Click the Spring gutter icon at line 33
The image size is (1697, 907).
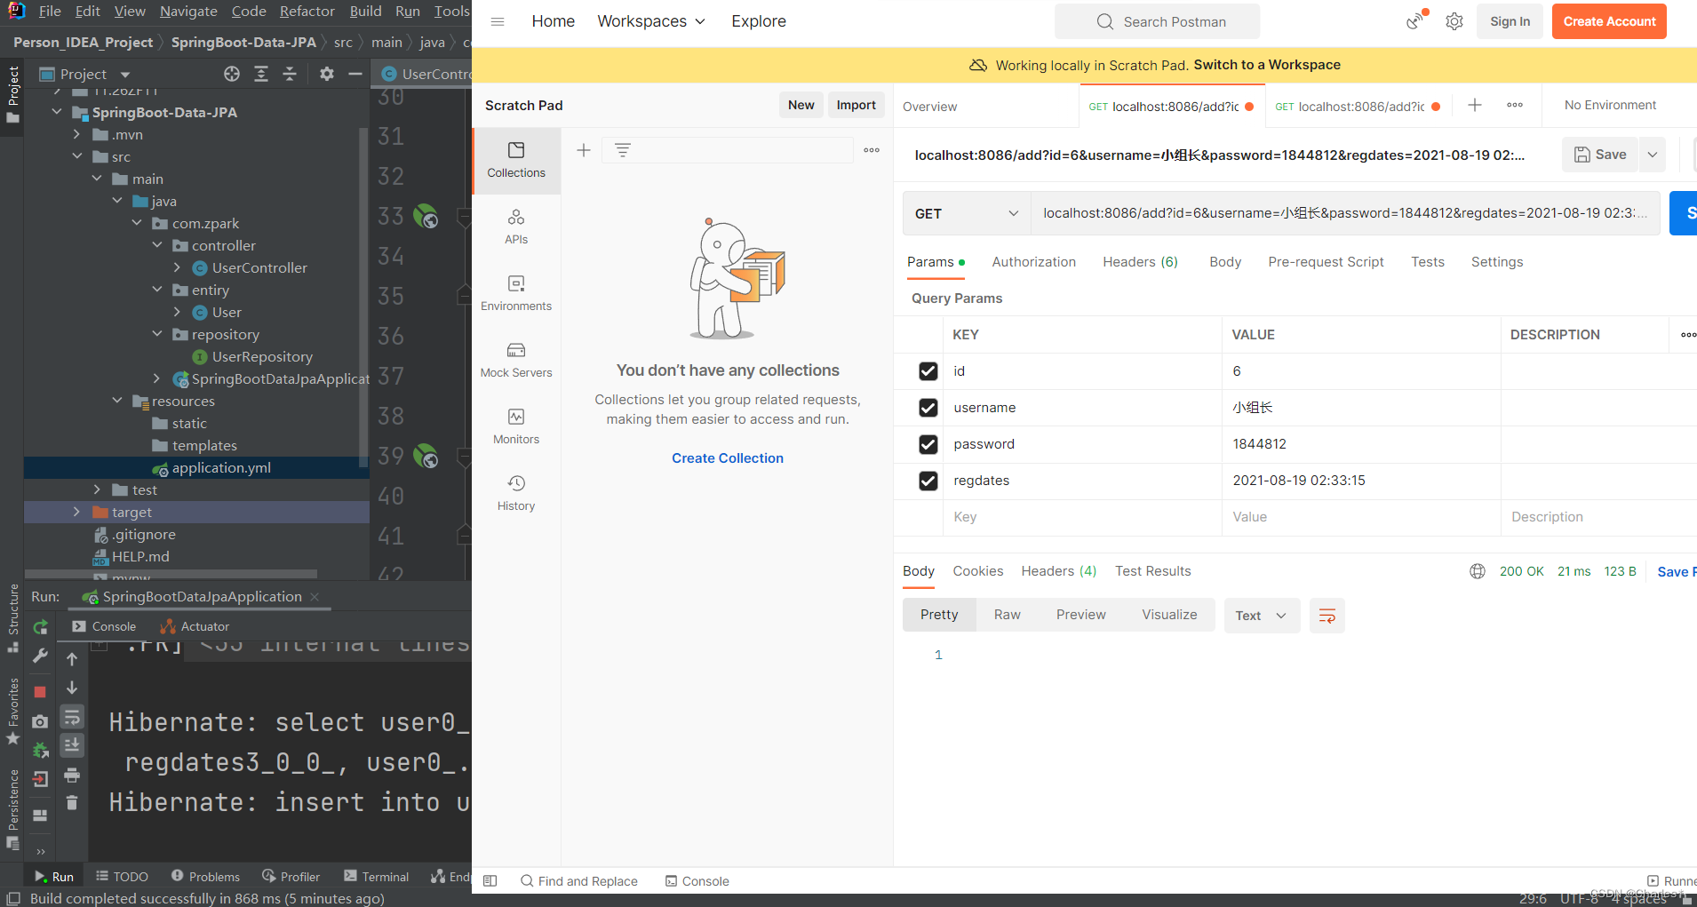426,216
